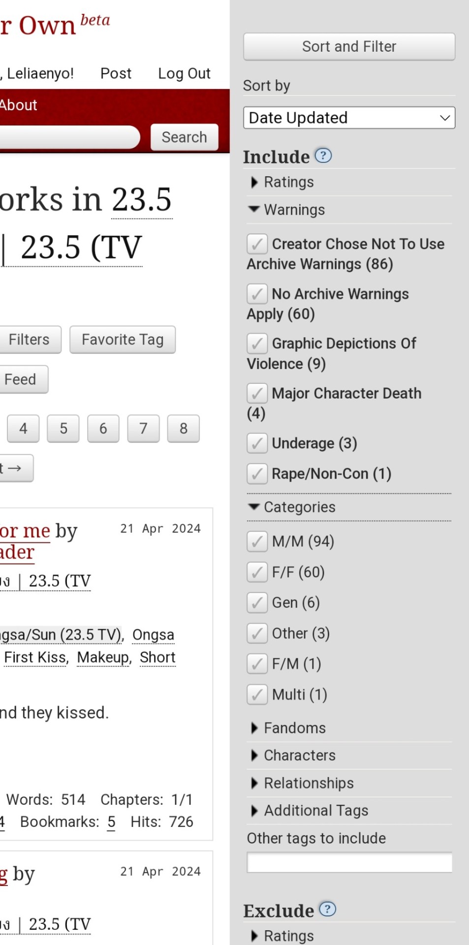Expand the Characters filter section

[299, 756]
